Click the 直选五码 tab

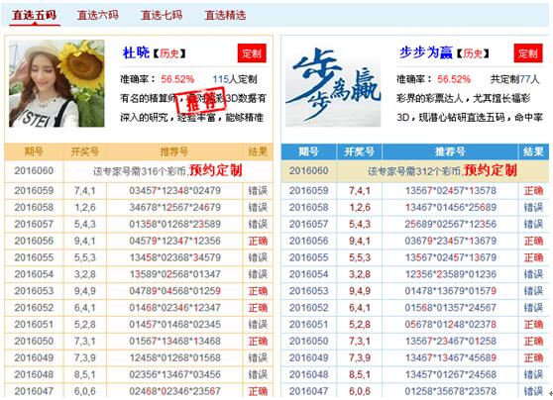click(x=35, y=15)
